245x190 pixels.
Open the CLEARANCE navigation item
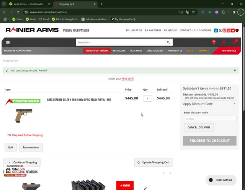pyautogui.click(x=203, y=51)
